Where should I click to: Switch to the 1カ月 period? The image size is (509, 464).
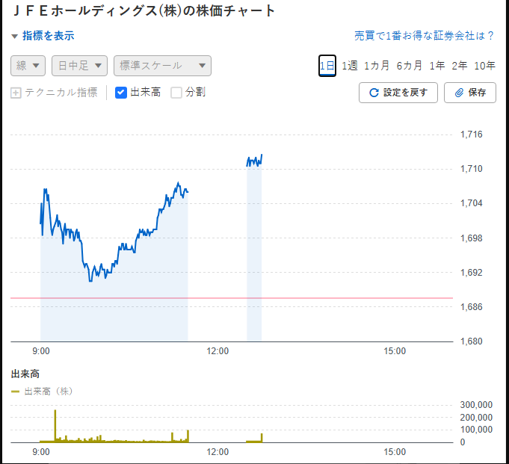(x=377, y=66)
